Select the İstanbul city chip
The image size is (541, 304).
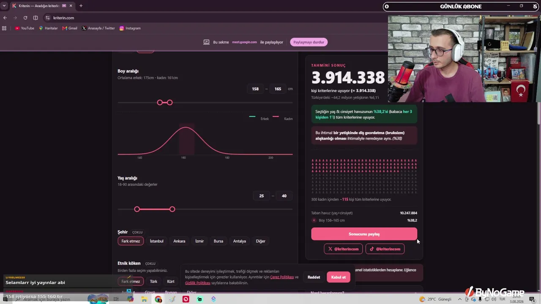156,241
